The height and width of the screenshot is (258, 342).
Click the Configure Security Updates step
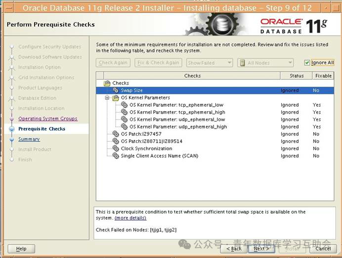[50, 46]
